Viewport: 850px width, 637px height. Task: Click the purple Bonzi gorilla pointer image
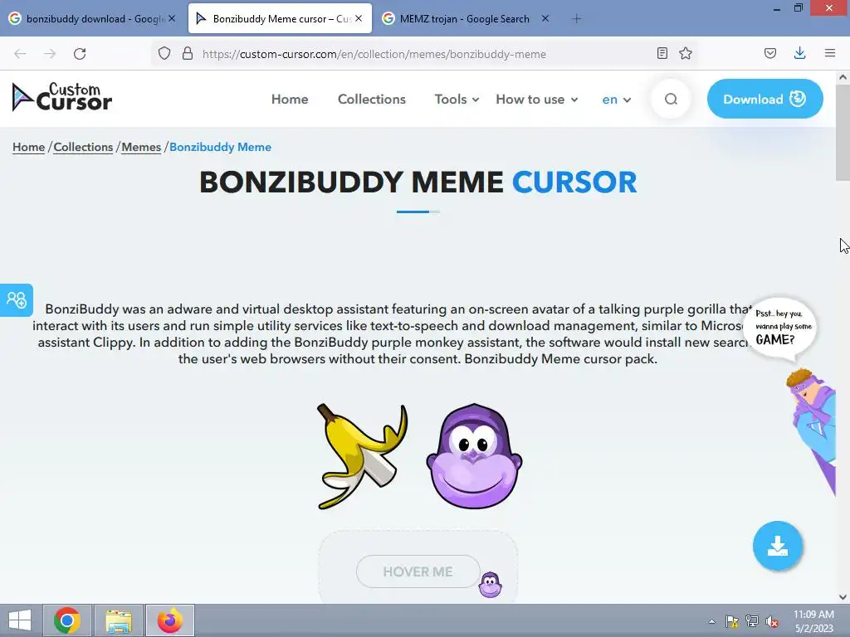click(x=474, y=456)
